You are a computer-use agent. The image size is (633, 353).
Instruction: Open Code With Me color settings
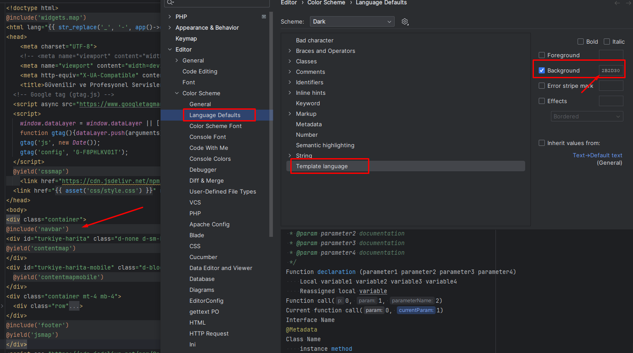coord(209,148)
